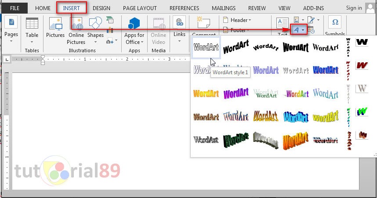
Task: Open the Signature Line dropdown arrow
Action: click(x=318, y=20)
